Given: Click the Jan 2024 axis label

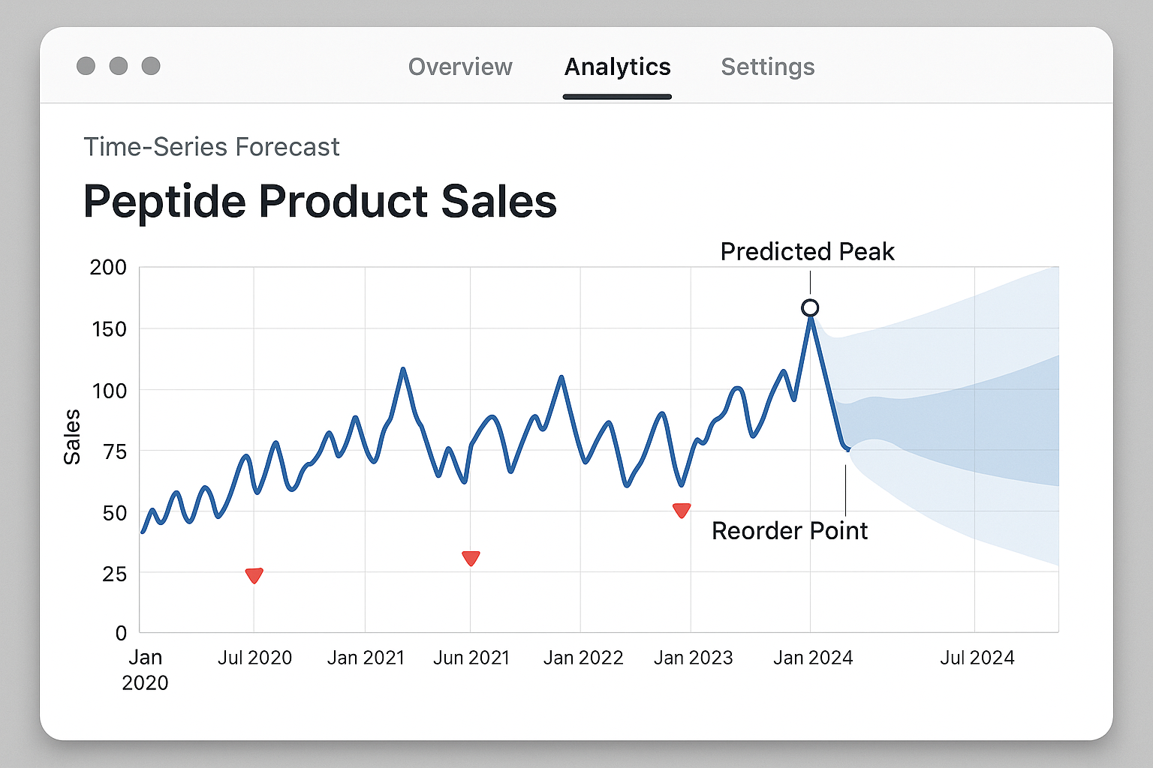Looking at the screenshot, I should [813, 658].
